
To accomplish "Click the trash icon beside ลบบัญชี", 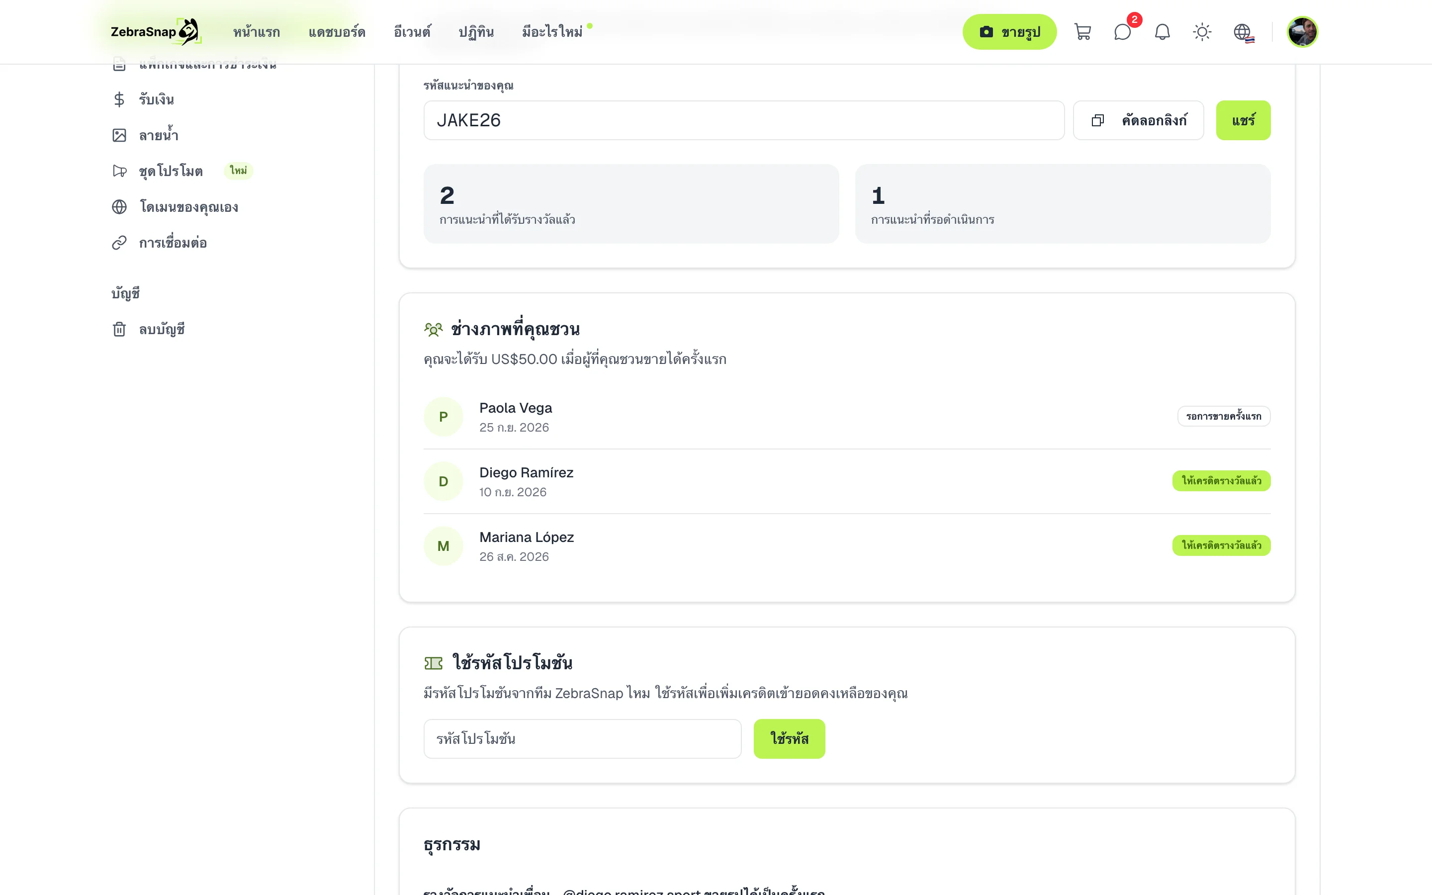I will (x=119, y=329).
